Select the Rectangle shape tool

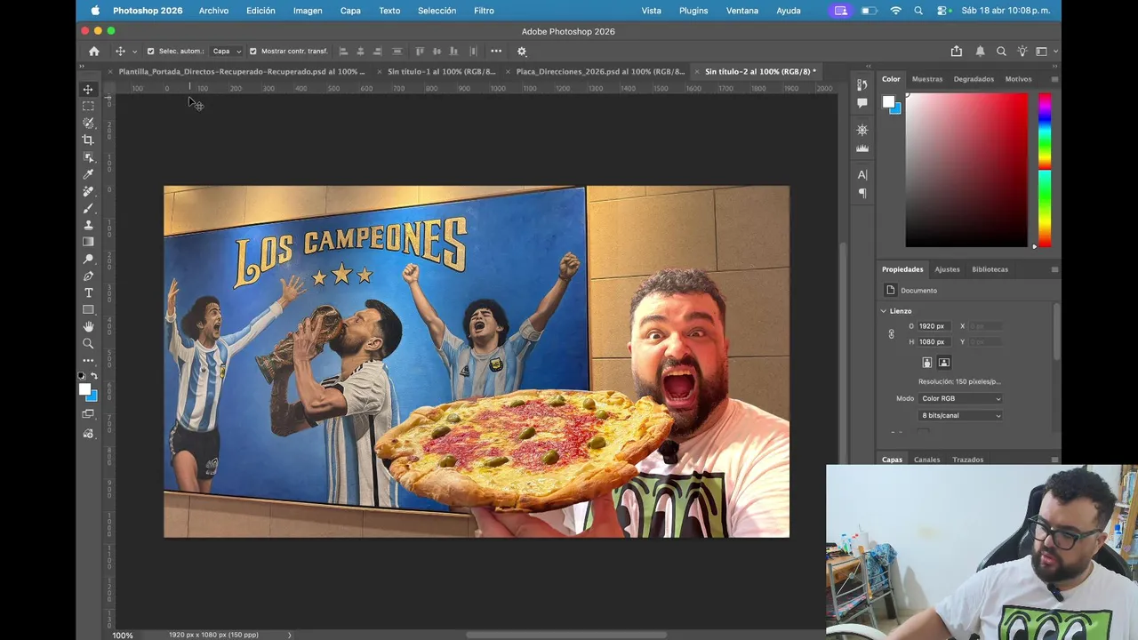tap(88, 309)
